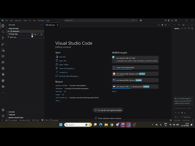Open the Search view in activity bar
This screenshot has width=195, height=146.
coord(3,32)
